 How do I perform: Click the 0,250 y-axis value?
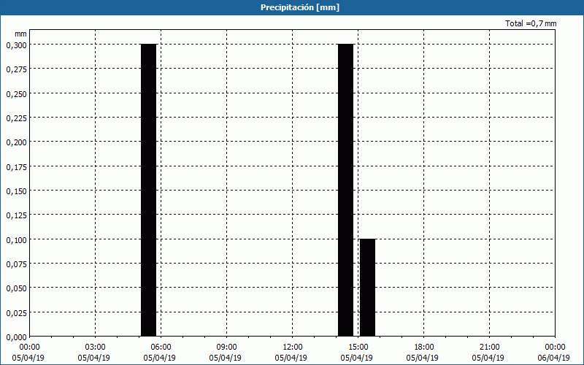coord(16,94)
